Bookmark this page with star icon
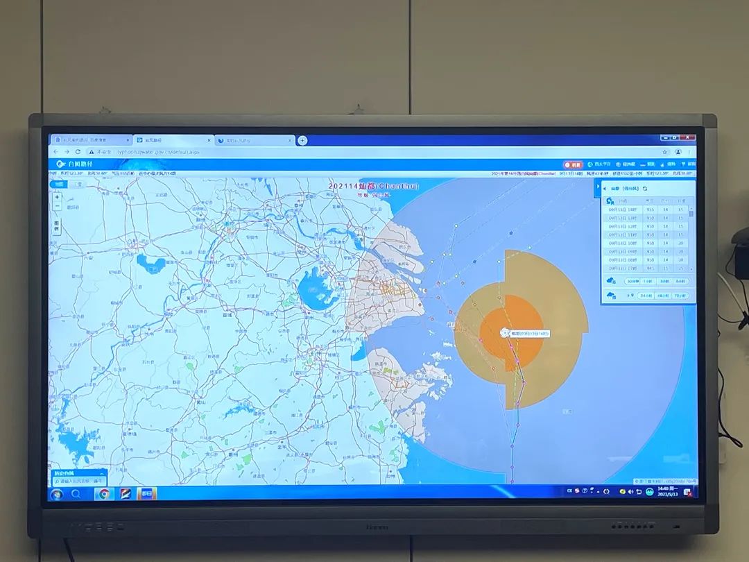The height and width of the screenshot is (562, 749). [664, 151]
